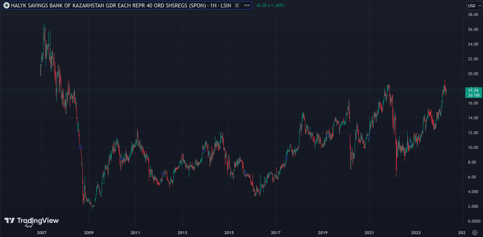Click the 20.00 level on the price scale
The width and height of the screenshot is (483, 237).
[x=473, y=74]
